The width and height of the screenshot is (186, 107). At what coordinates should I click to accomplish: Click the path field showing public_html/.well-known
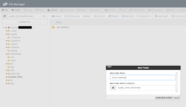24,16
